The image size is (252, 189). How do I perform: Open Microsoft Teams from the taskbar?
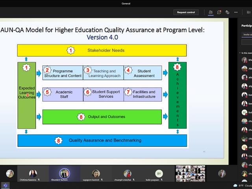coord(5,185)
